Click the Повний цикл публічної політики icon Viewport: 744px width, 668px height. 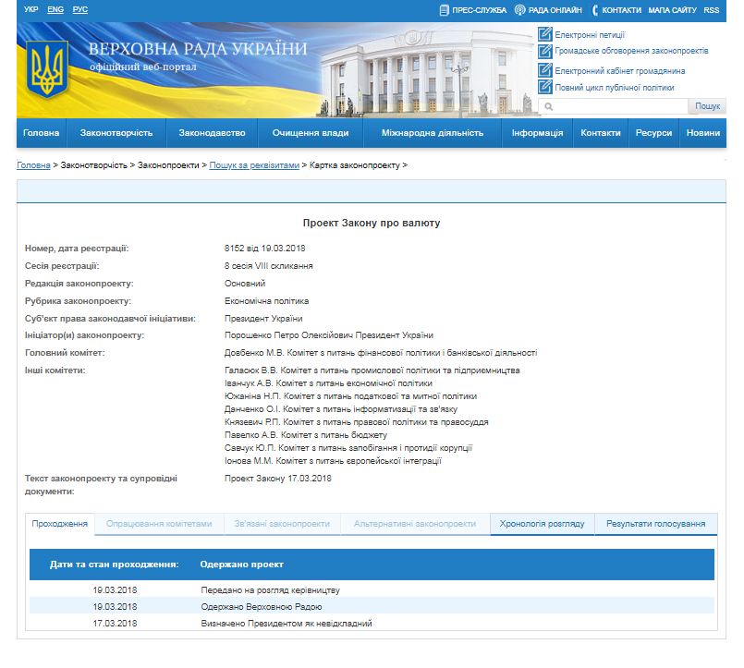[x=544, y=89]
